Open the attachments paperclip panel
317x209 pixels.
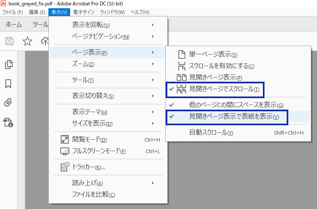point(8,103)
